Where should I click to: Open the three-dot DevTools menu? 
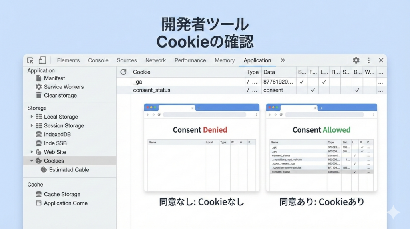pyautogui.click(x=369, y=60)
